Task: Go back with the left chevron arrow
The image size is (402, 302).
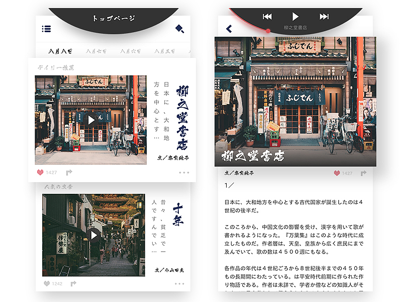Action: [x=229, y=29]
